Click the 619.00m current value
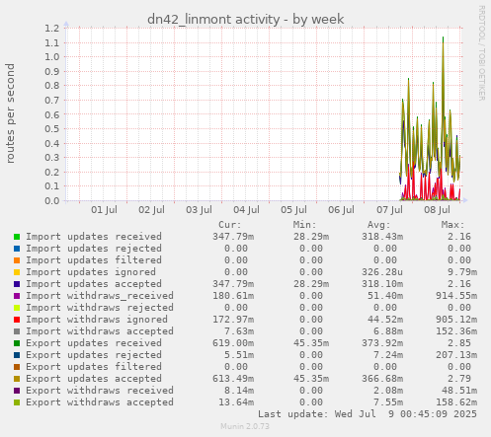This screenshot has width=491, height=437. click(233, 343)
